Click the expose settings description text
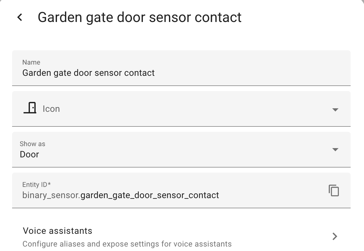The height and width of the screenshot is (251, 364). (x=126, y=244)
